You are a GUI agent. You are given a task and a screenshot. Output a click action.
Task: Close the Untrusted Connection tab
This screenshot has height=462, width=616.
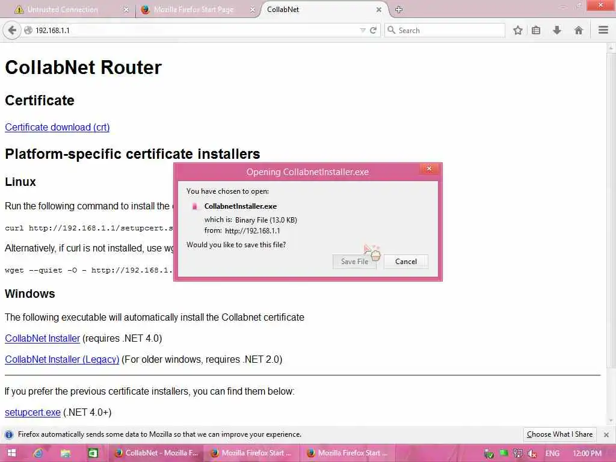[x=126, y=10]
